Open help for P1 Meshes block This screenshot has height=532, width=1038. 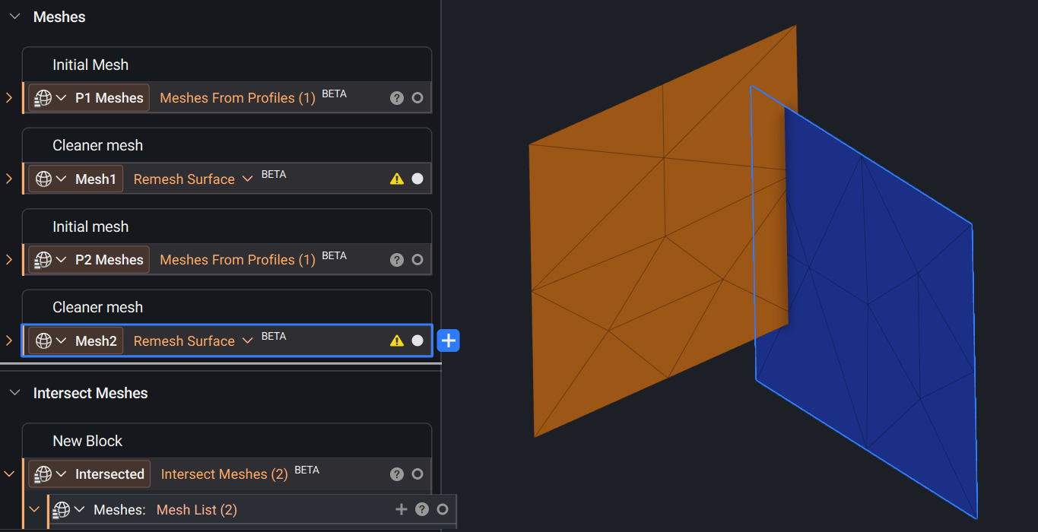pyautogui.click(x=397, y=98)
